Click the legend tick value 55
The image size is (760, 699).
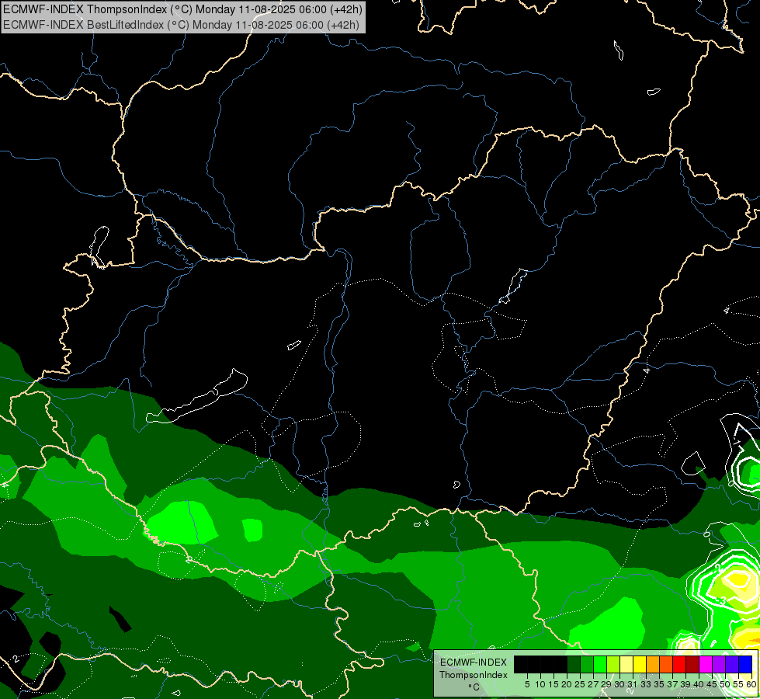(x=738, y=684)
